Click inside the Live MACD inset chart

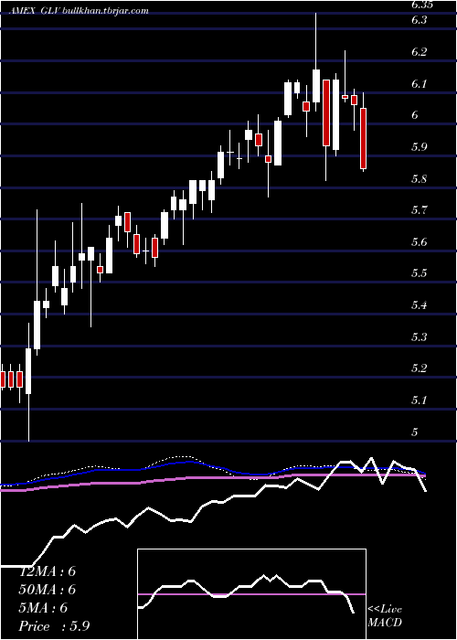click(251, 594)
